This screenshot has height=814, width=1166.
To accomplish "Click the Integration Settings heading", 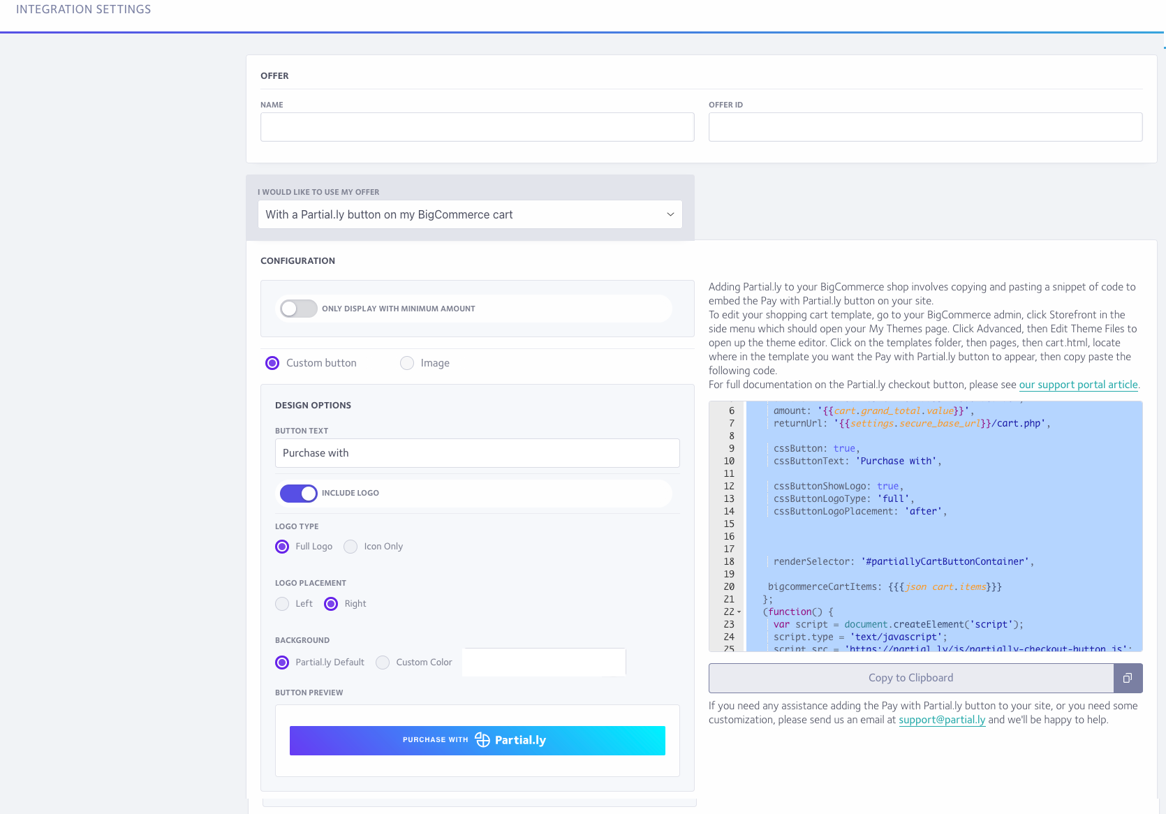I will 84,9.
